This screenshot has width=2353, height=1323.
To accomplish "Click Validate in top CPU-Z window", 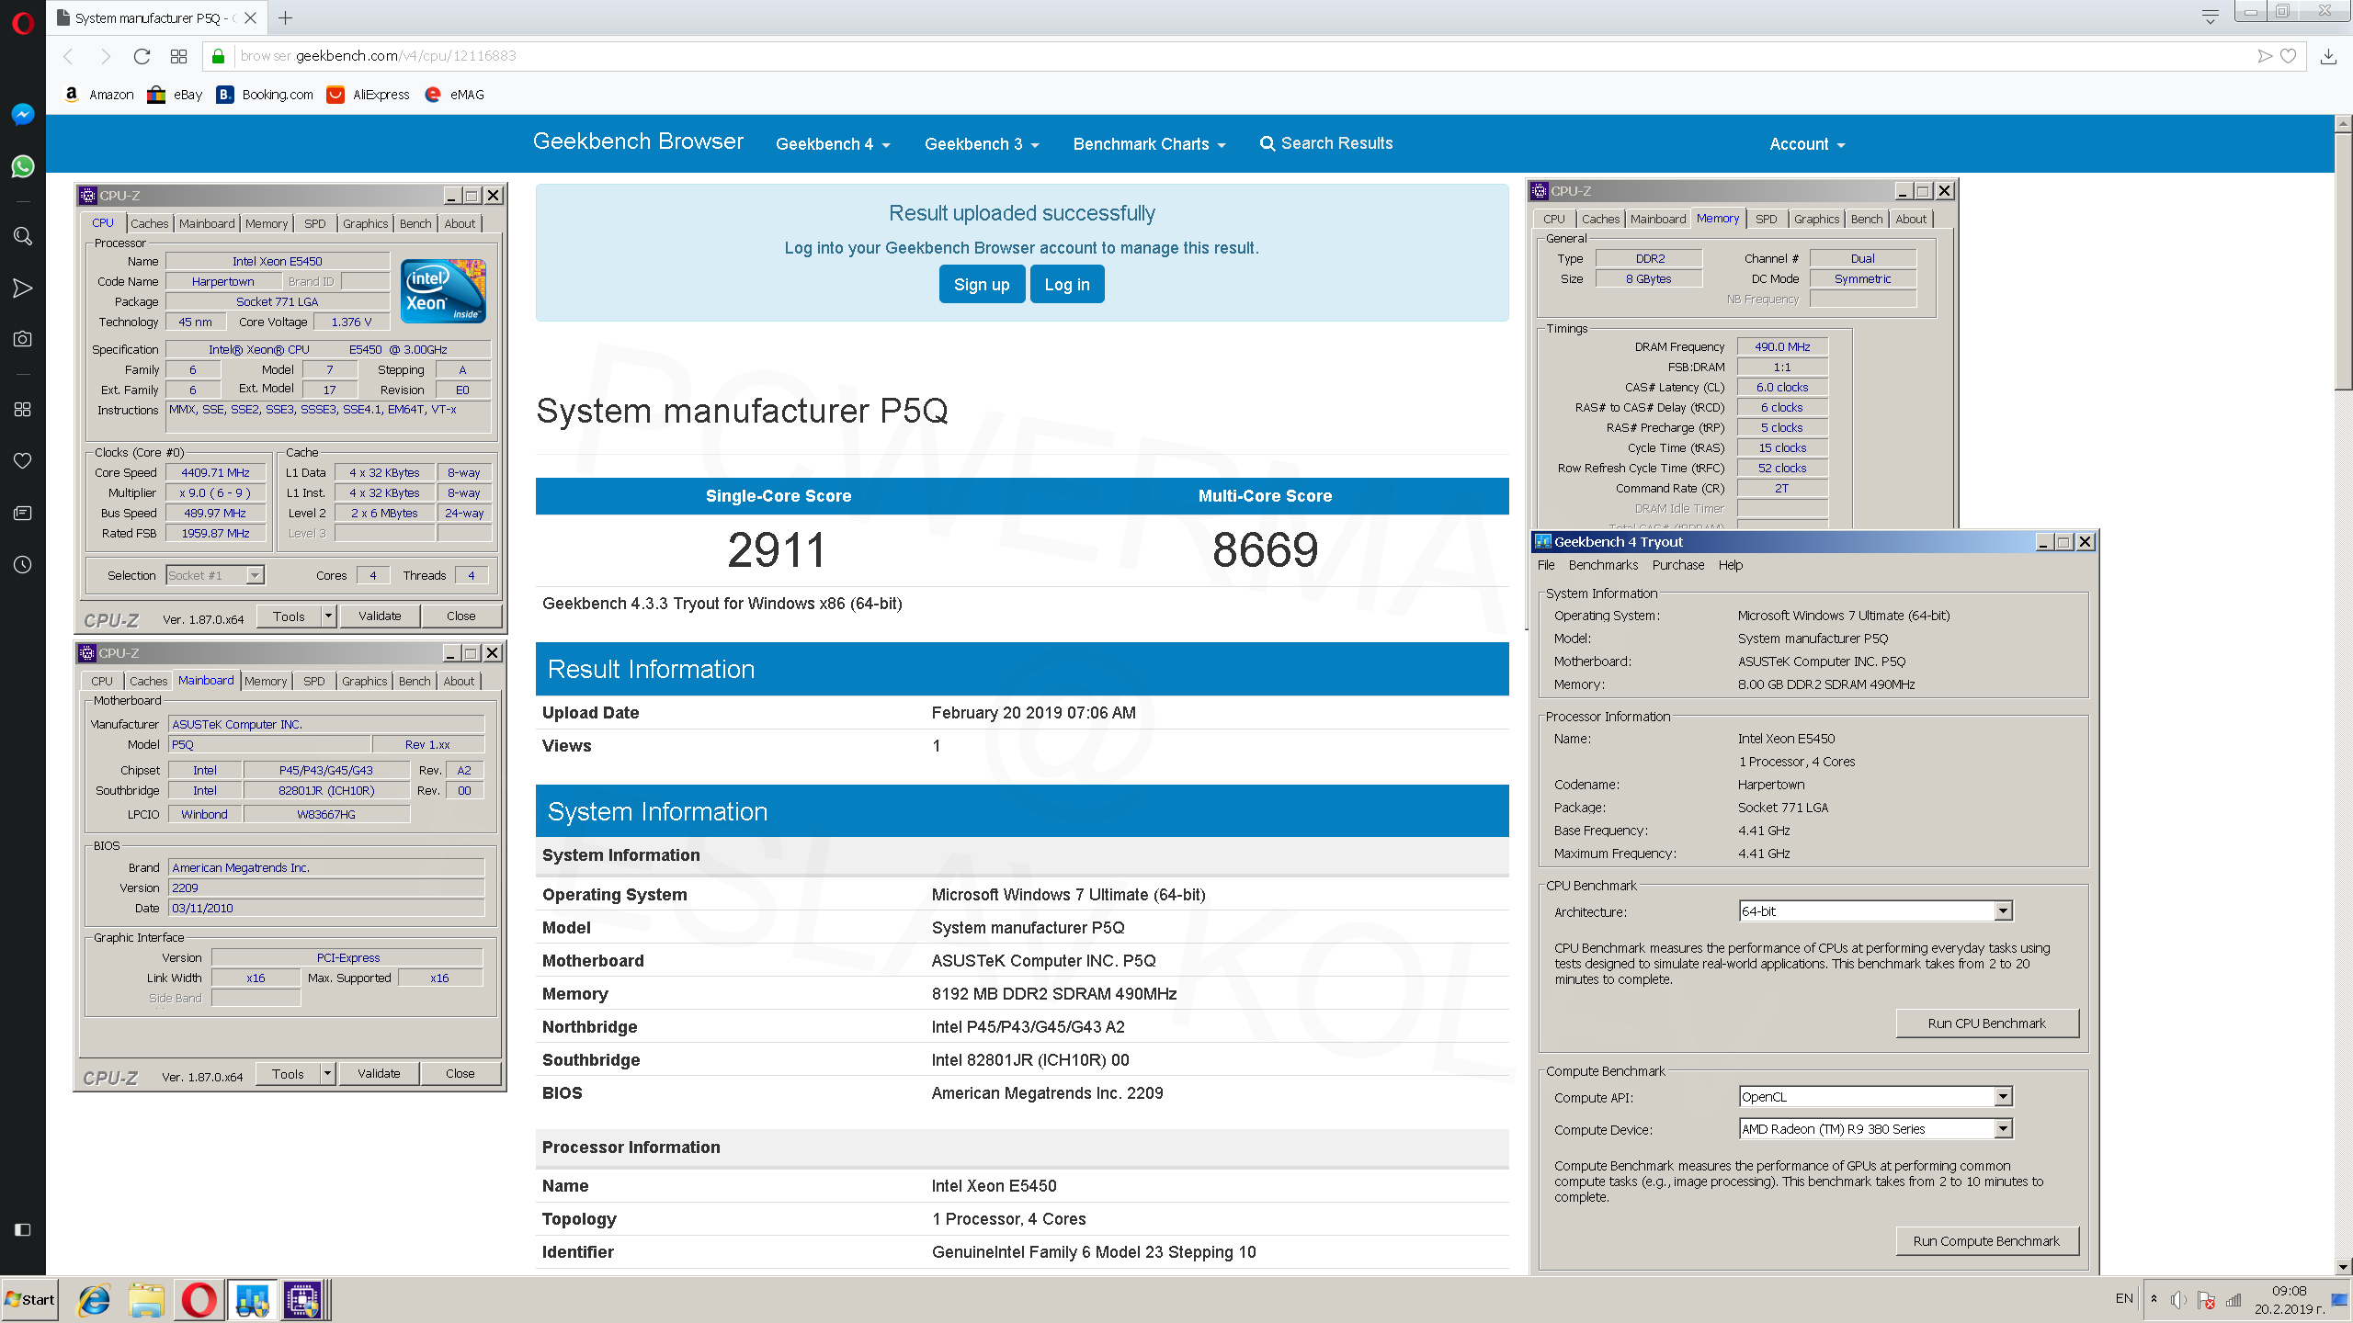I will pos(380,616).
